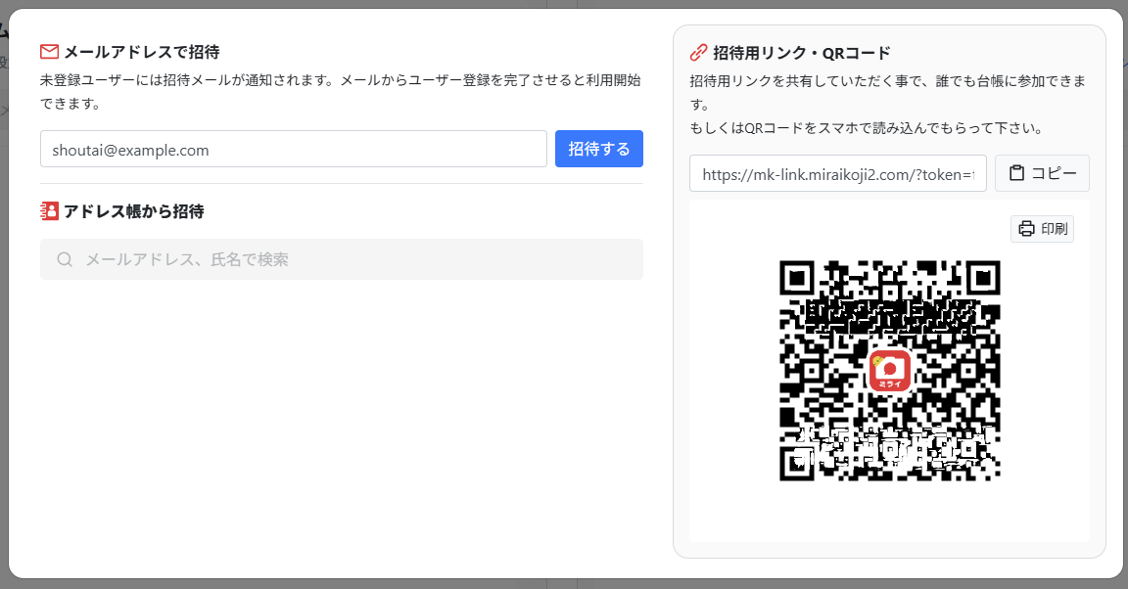Copy the invite link with コピー
The height and width of the screenshot is (589, 1128).
(x=1042, y=173)
